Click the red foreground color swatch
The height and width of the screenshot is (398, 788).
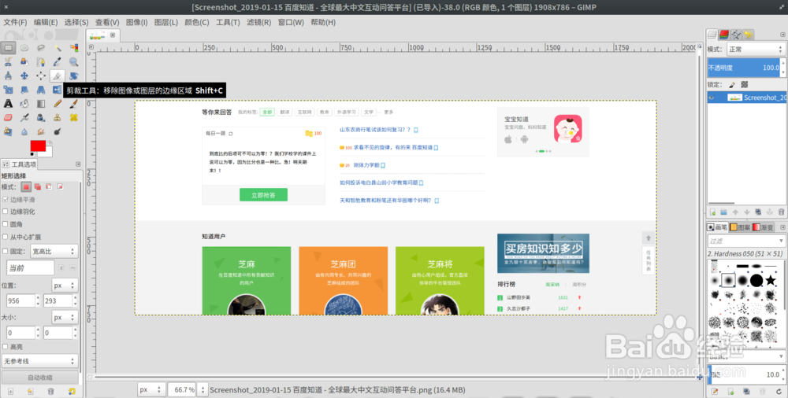tap(37, 146)
